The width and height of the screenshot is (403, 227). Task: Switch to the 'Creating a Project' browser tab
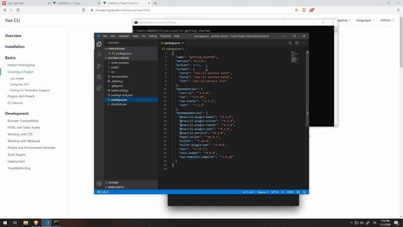coord(126,3)
